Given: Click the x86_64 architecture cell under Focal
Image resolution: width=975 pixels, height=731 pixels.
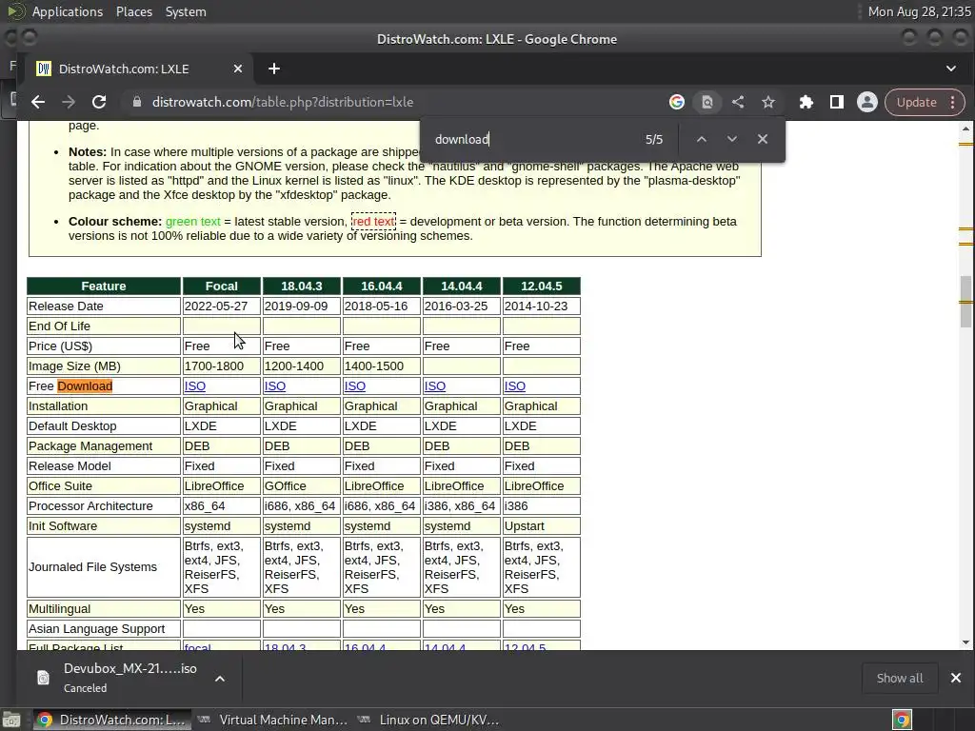Looking at the screenshot, I should [x=221, y=506].
